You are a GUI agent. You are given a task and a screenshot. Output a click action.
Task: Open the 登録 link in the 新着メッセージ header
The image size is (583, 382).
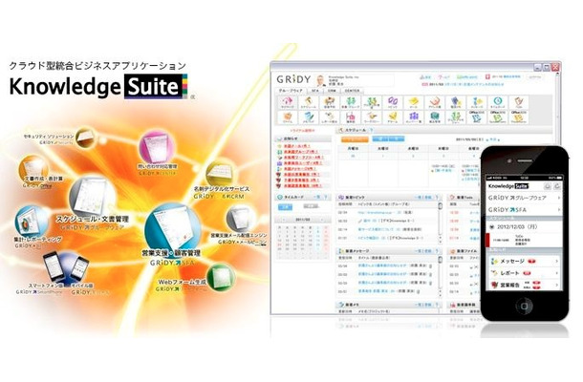[x=427, y=251]
